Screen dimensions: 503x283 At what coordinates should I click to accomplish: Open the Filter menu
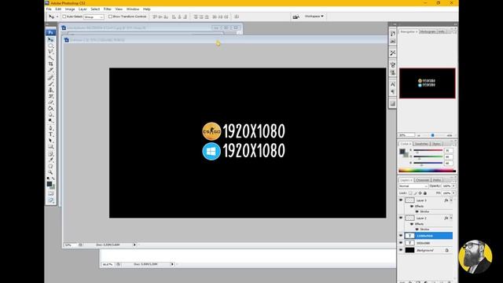(107, 9)
